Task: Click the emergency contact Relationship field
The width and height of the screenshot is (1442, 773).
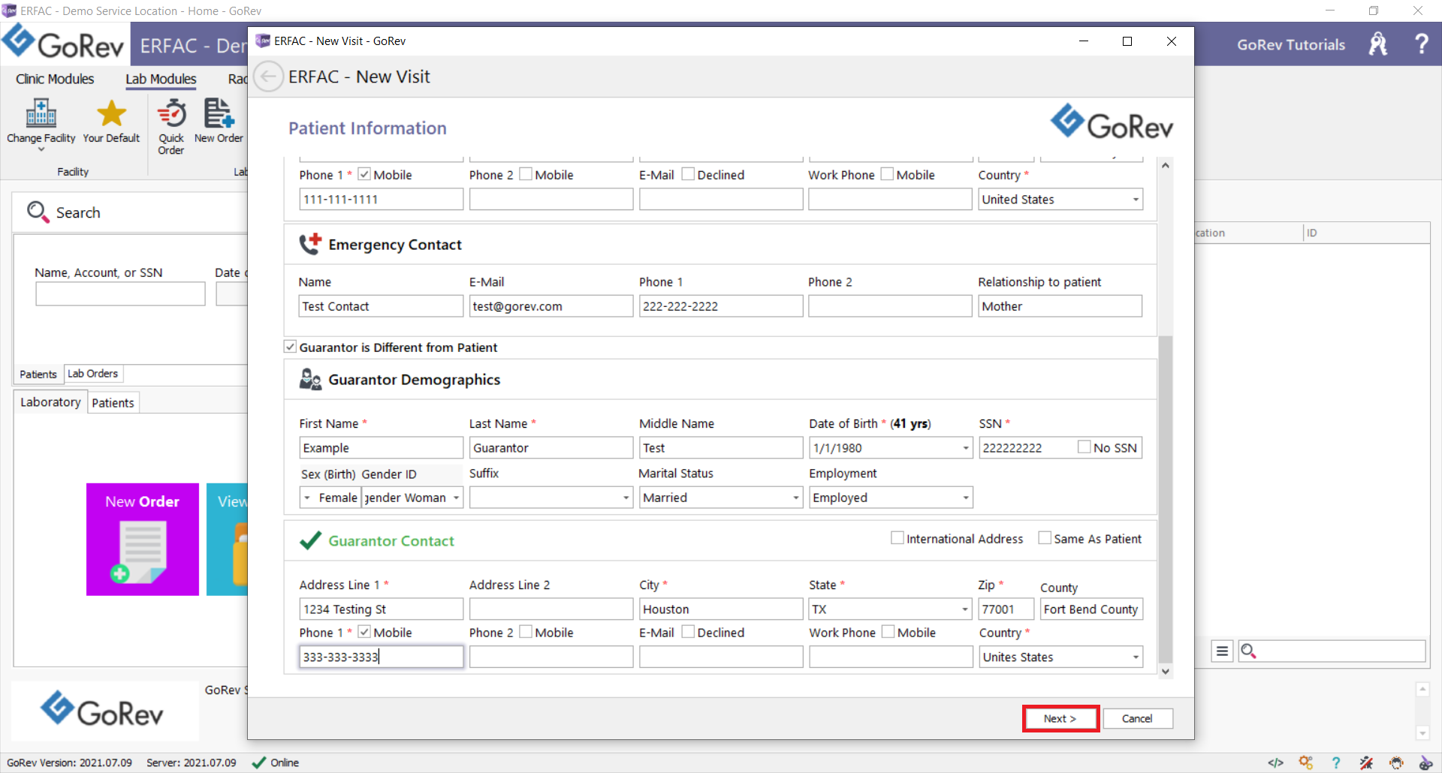Action: point(1060,306)
